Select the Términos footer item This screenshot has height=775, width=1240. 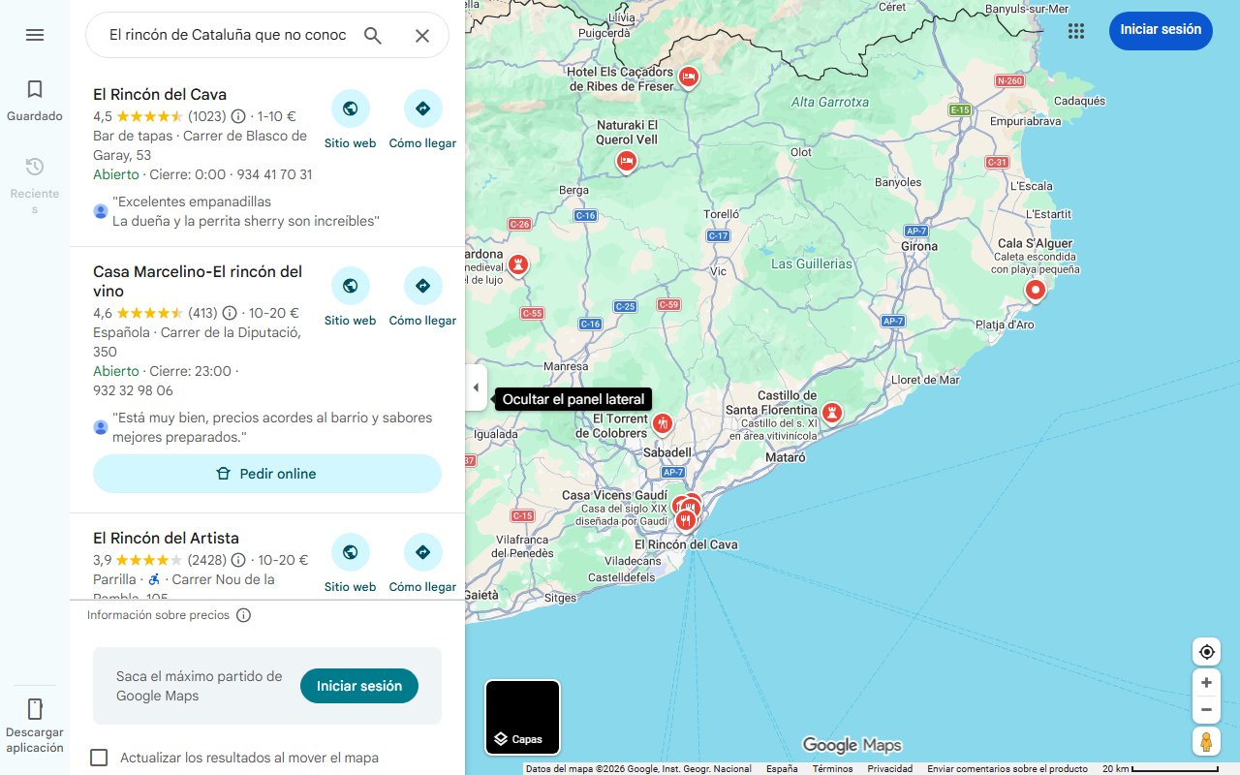coord(832,767)
